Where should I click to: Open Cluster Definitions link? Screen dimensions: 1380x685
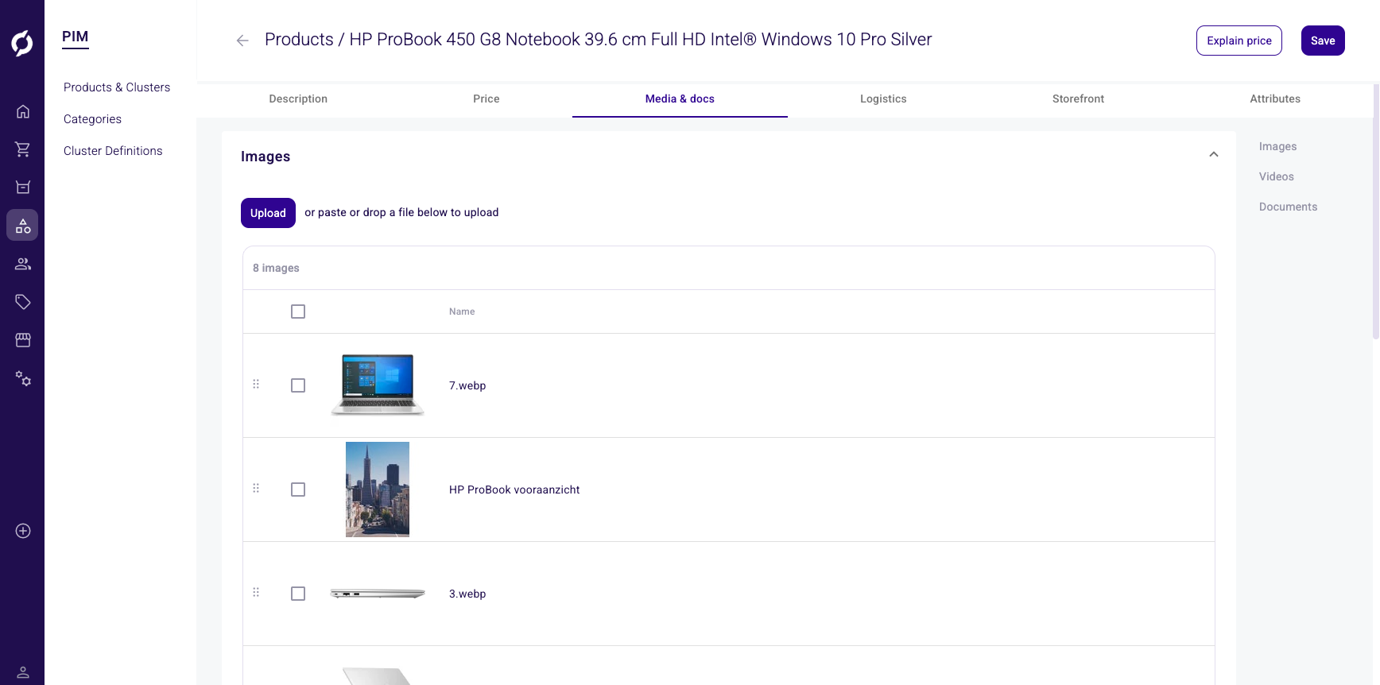[x=113, y=151]
